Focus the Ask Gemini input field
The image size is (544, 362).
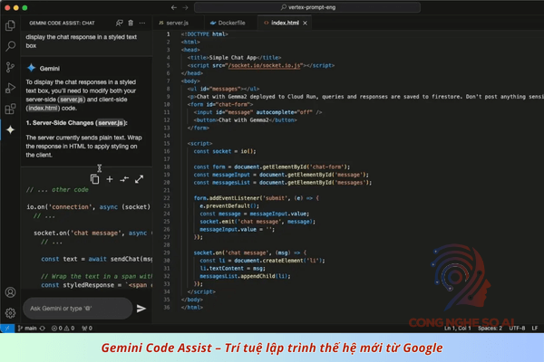(x=78, y=309)
